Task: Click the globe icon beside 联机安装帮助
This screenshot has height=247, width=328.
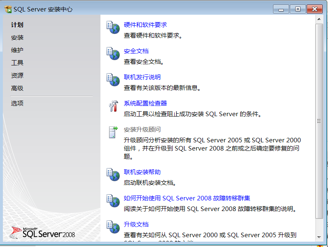Action: pyautogui.click(x=113, y=175)
